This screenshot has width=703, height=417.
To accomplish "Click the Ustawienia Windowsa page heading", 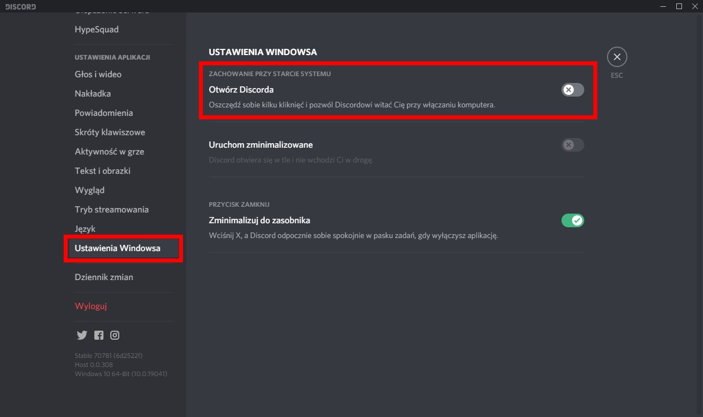I will click(x=263, y=52).
